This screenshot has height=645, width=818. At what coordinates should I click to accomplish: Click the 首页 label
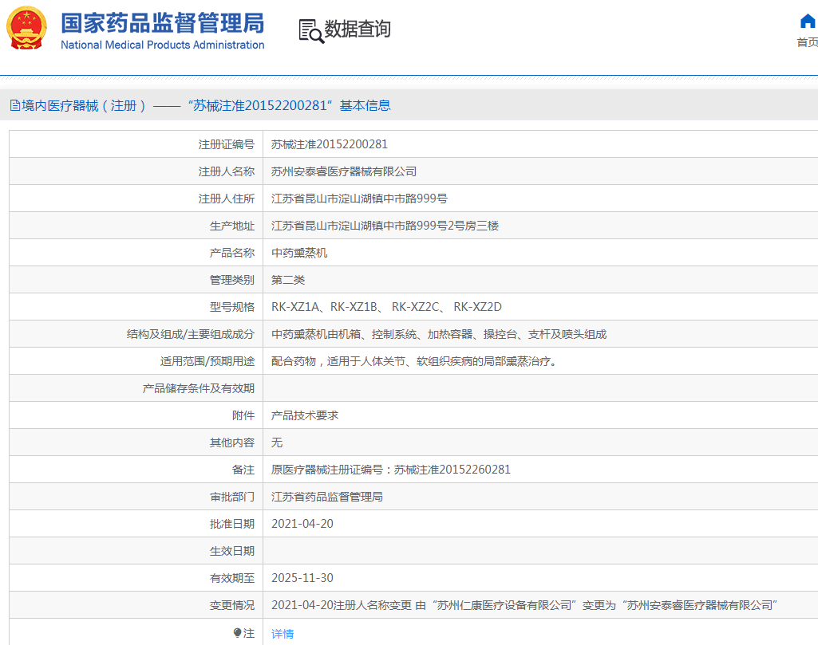click(807, 42)
